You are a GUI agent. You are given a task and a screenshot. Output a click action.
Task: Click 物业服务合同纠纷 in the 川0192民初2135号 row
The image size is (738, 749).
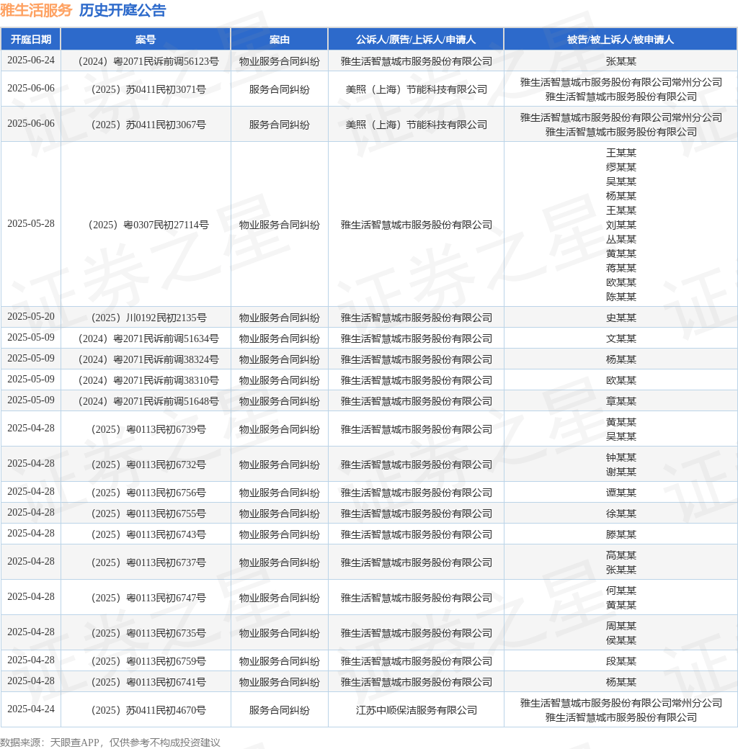tap(279, 318)
